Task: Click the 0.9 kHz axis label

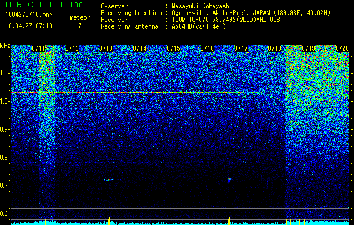Action: point(5,129)
